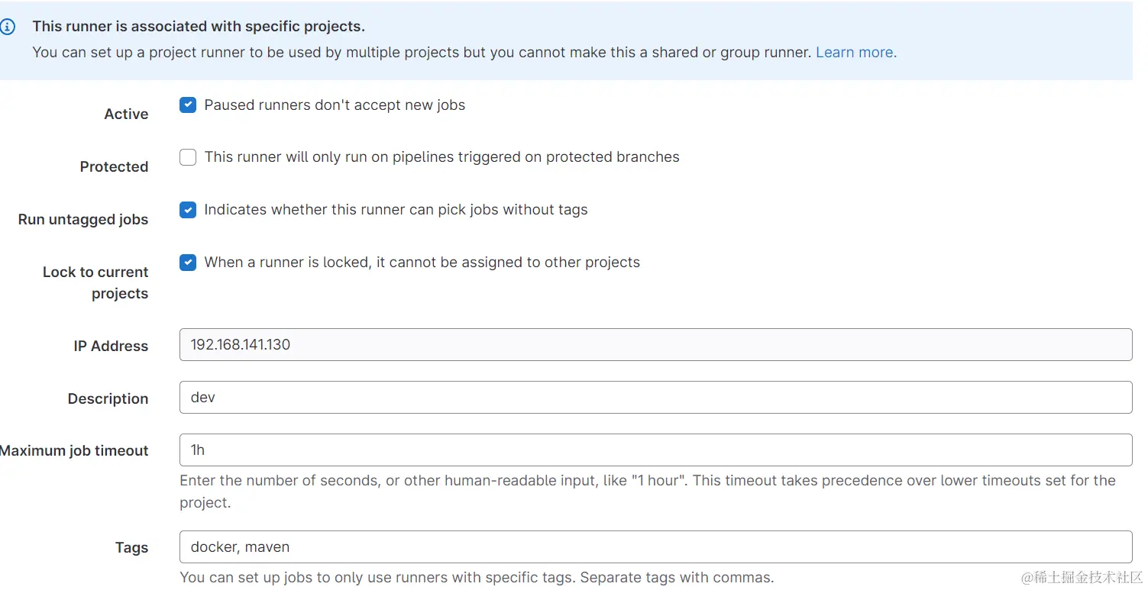Uncheck the Active checkbox
Screen dimensions: 1148x590
(188, 105)
